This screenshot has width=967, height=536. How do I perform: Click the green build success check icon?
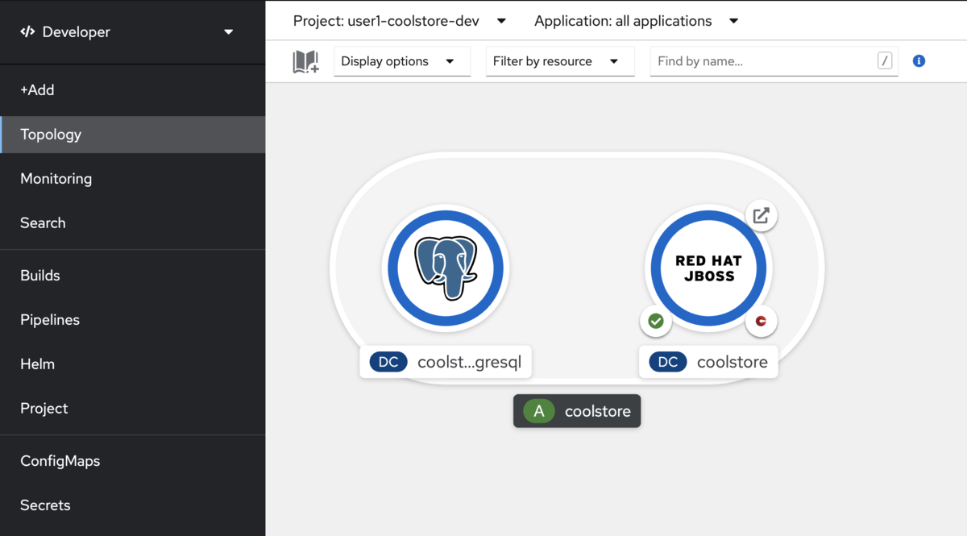(x=656, y=321)
